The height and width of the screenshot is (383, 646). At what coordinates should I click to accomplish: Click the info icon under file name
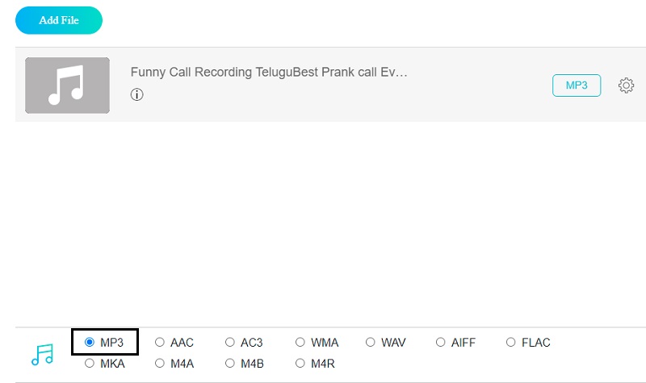[x=137, y=94]
